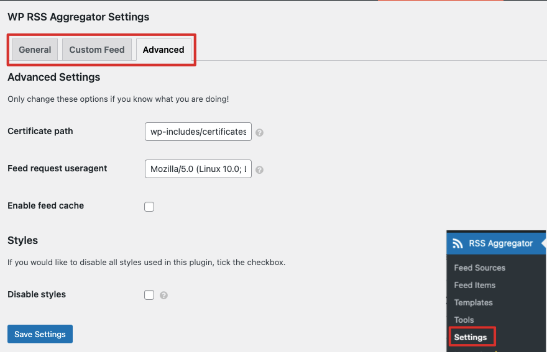
Task: Click the Enable feed cache label
Action: click(x=46, y=205)
